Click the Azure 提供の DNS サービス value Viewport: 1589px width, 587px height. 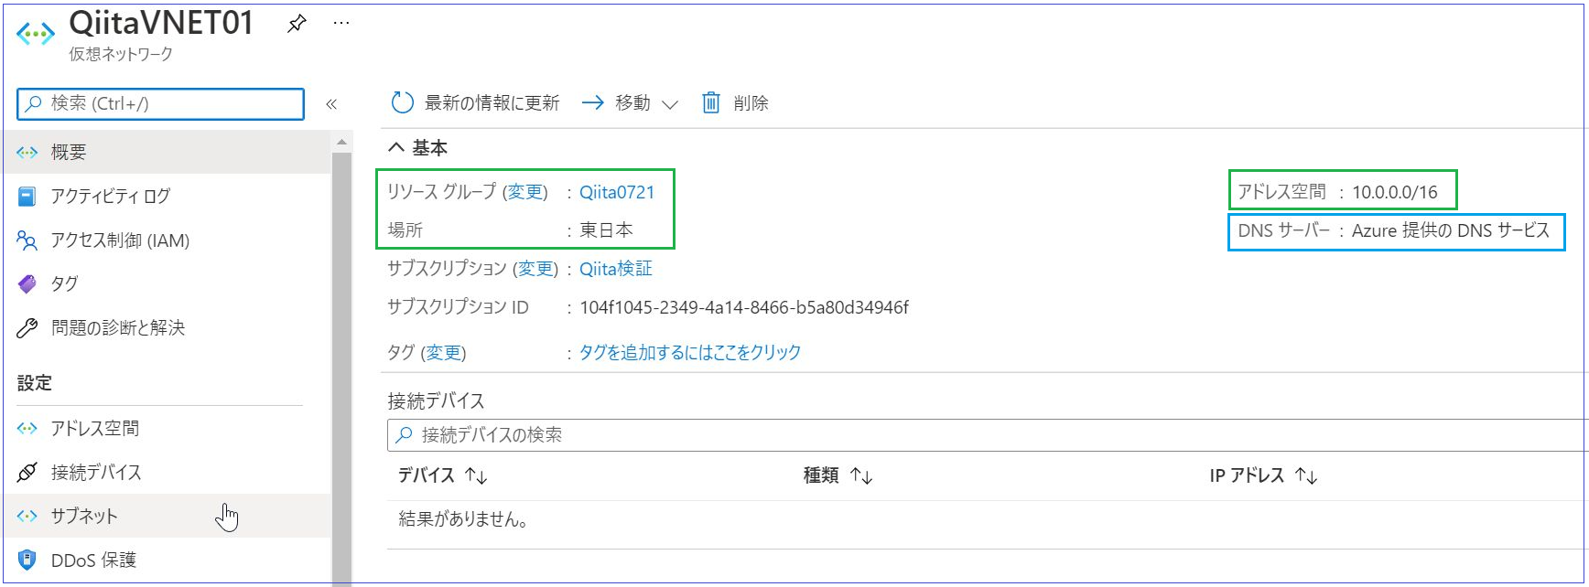(1451, 230)
